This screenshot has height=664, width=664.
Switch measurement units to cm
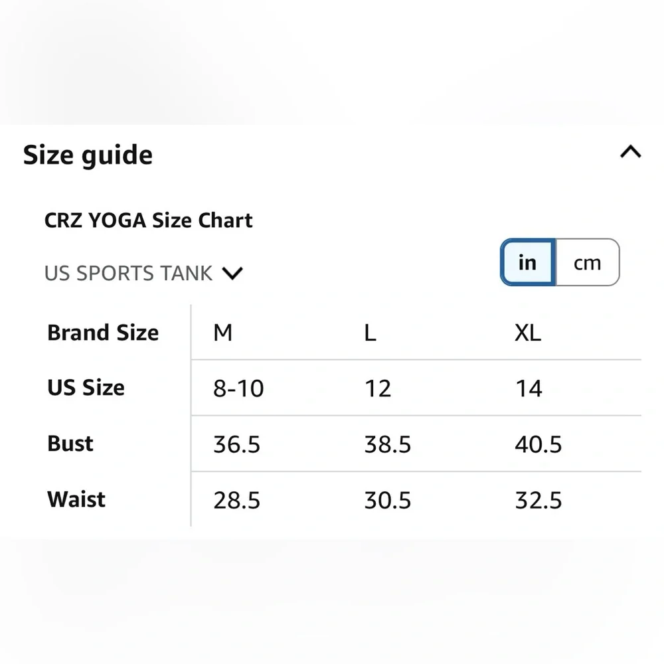[x=587, y=262]
